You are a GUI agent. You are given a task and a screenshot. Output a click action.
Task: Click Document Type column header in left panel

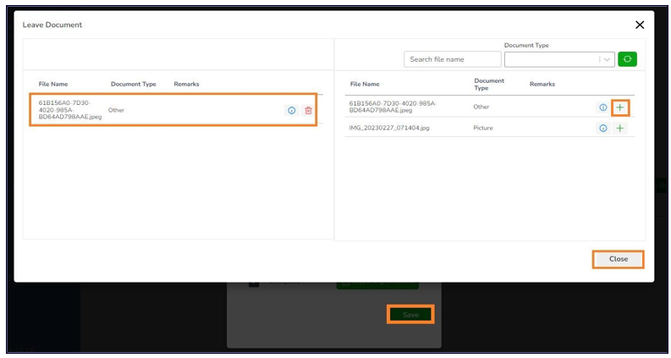(134, 84)
